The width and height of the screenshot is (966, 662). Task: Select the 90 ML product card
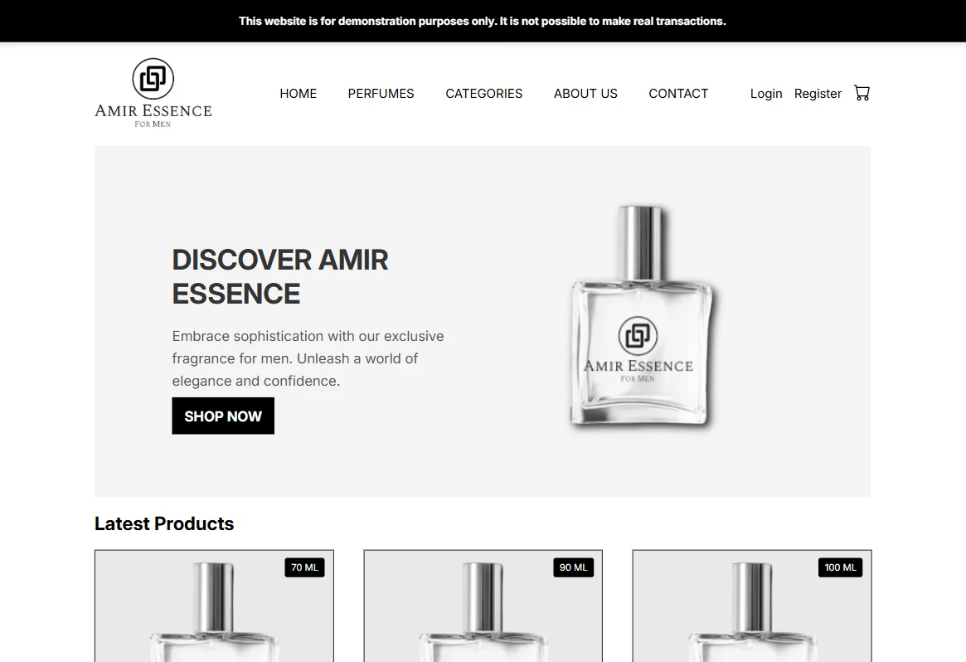[x=483, y=606]
